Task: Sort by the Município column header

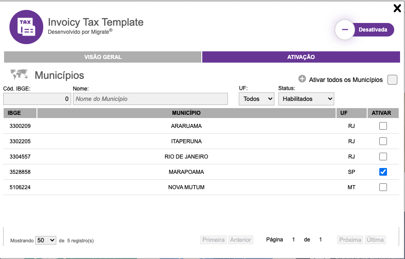Action: (x=186, y=113)
